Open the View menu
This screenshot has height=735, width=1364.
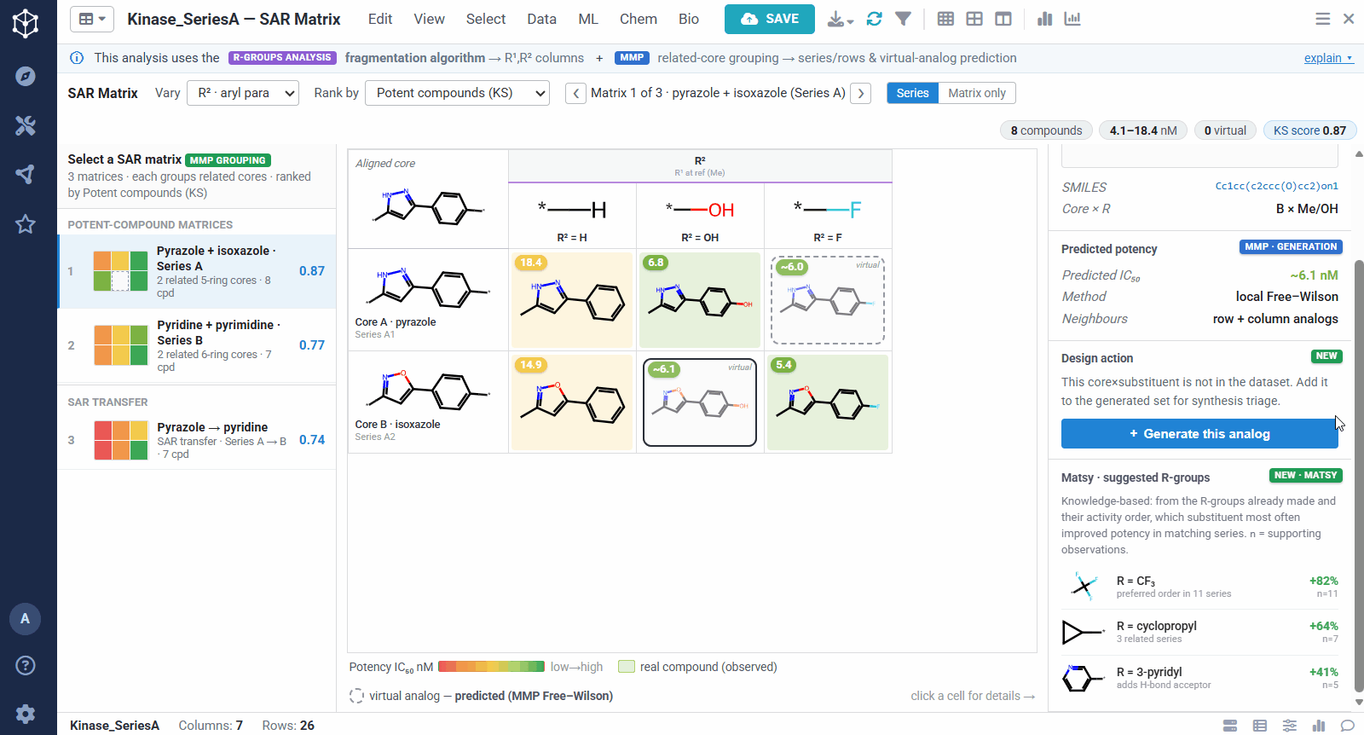click(429, 19)
